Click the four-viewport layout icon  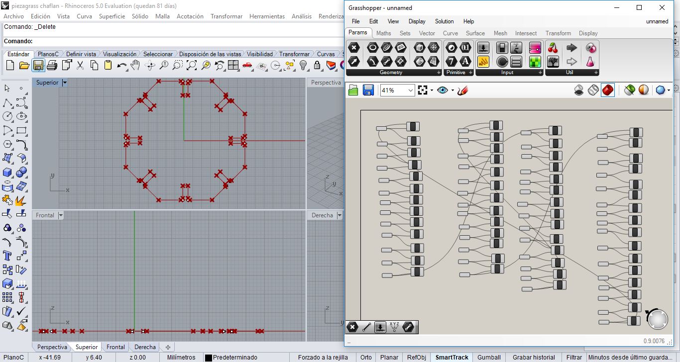click(233, 65)
